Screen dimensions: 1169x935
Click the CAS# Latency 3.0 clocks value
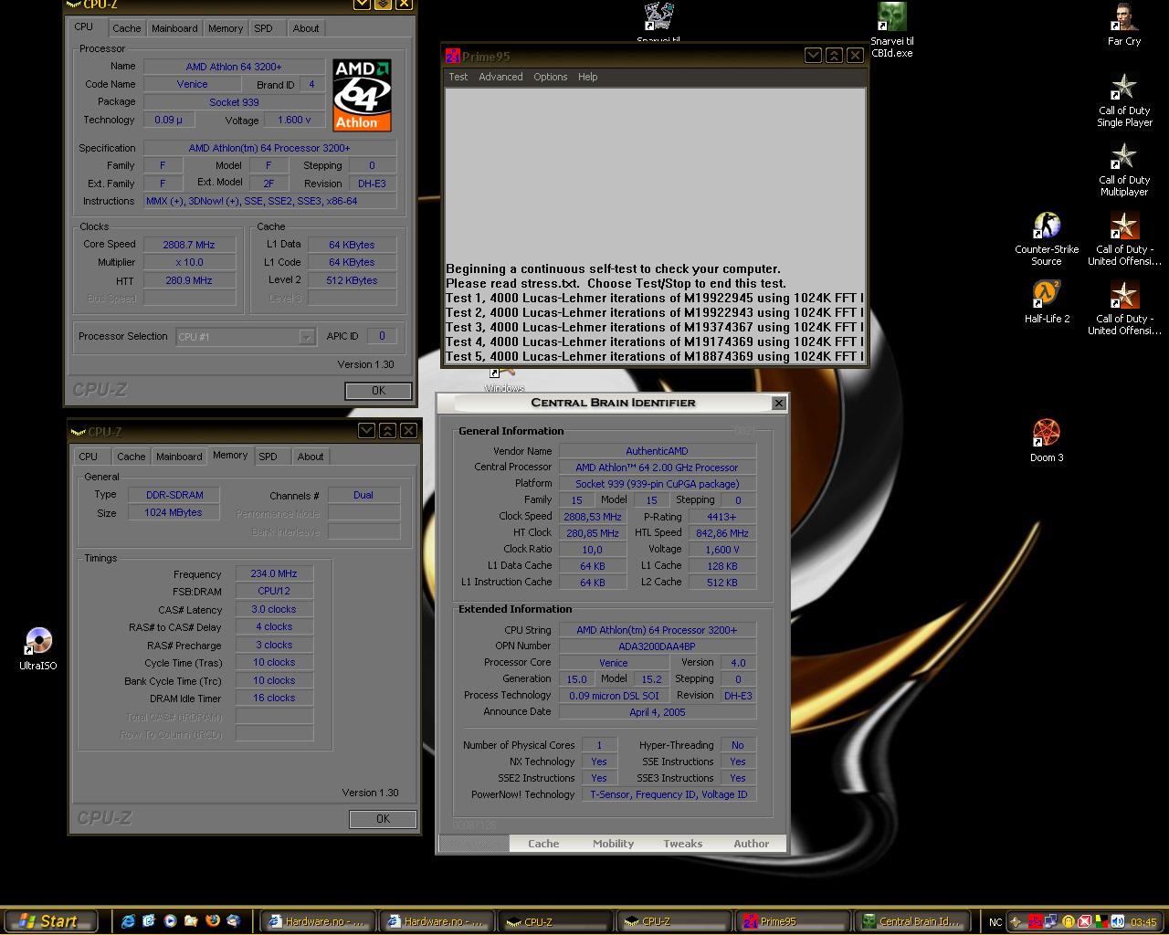coord(274,609)
